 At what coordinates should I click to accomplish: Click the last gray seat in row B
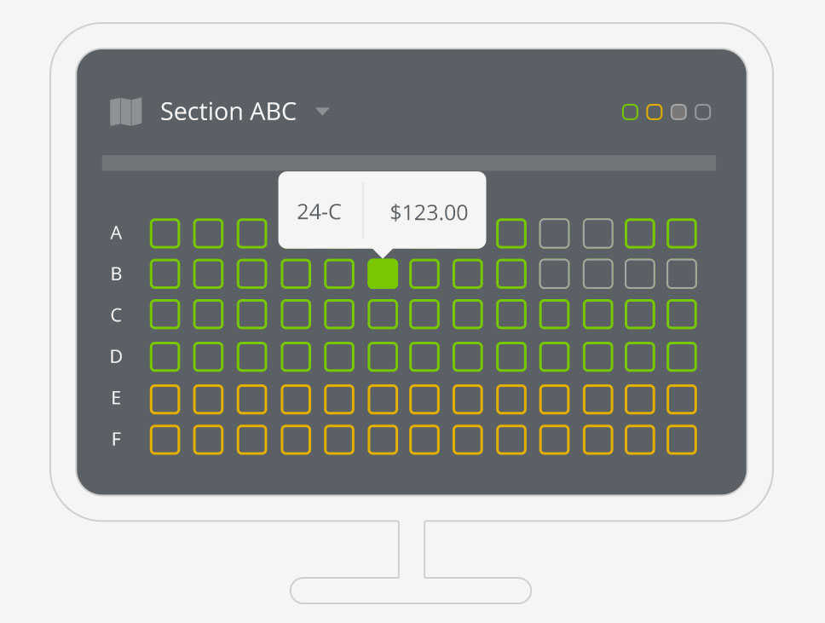682,274
